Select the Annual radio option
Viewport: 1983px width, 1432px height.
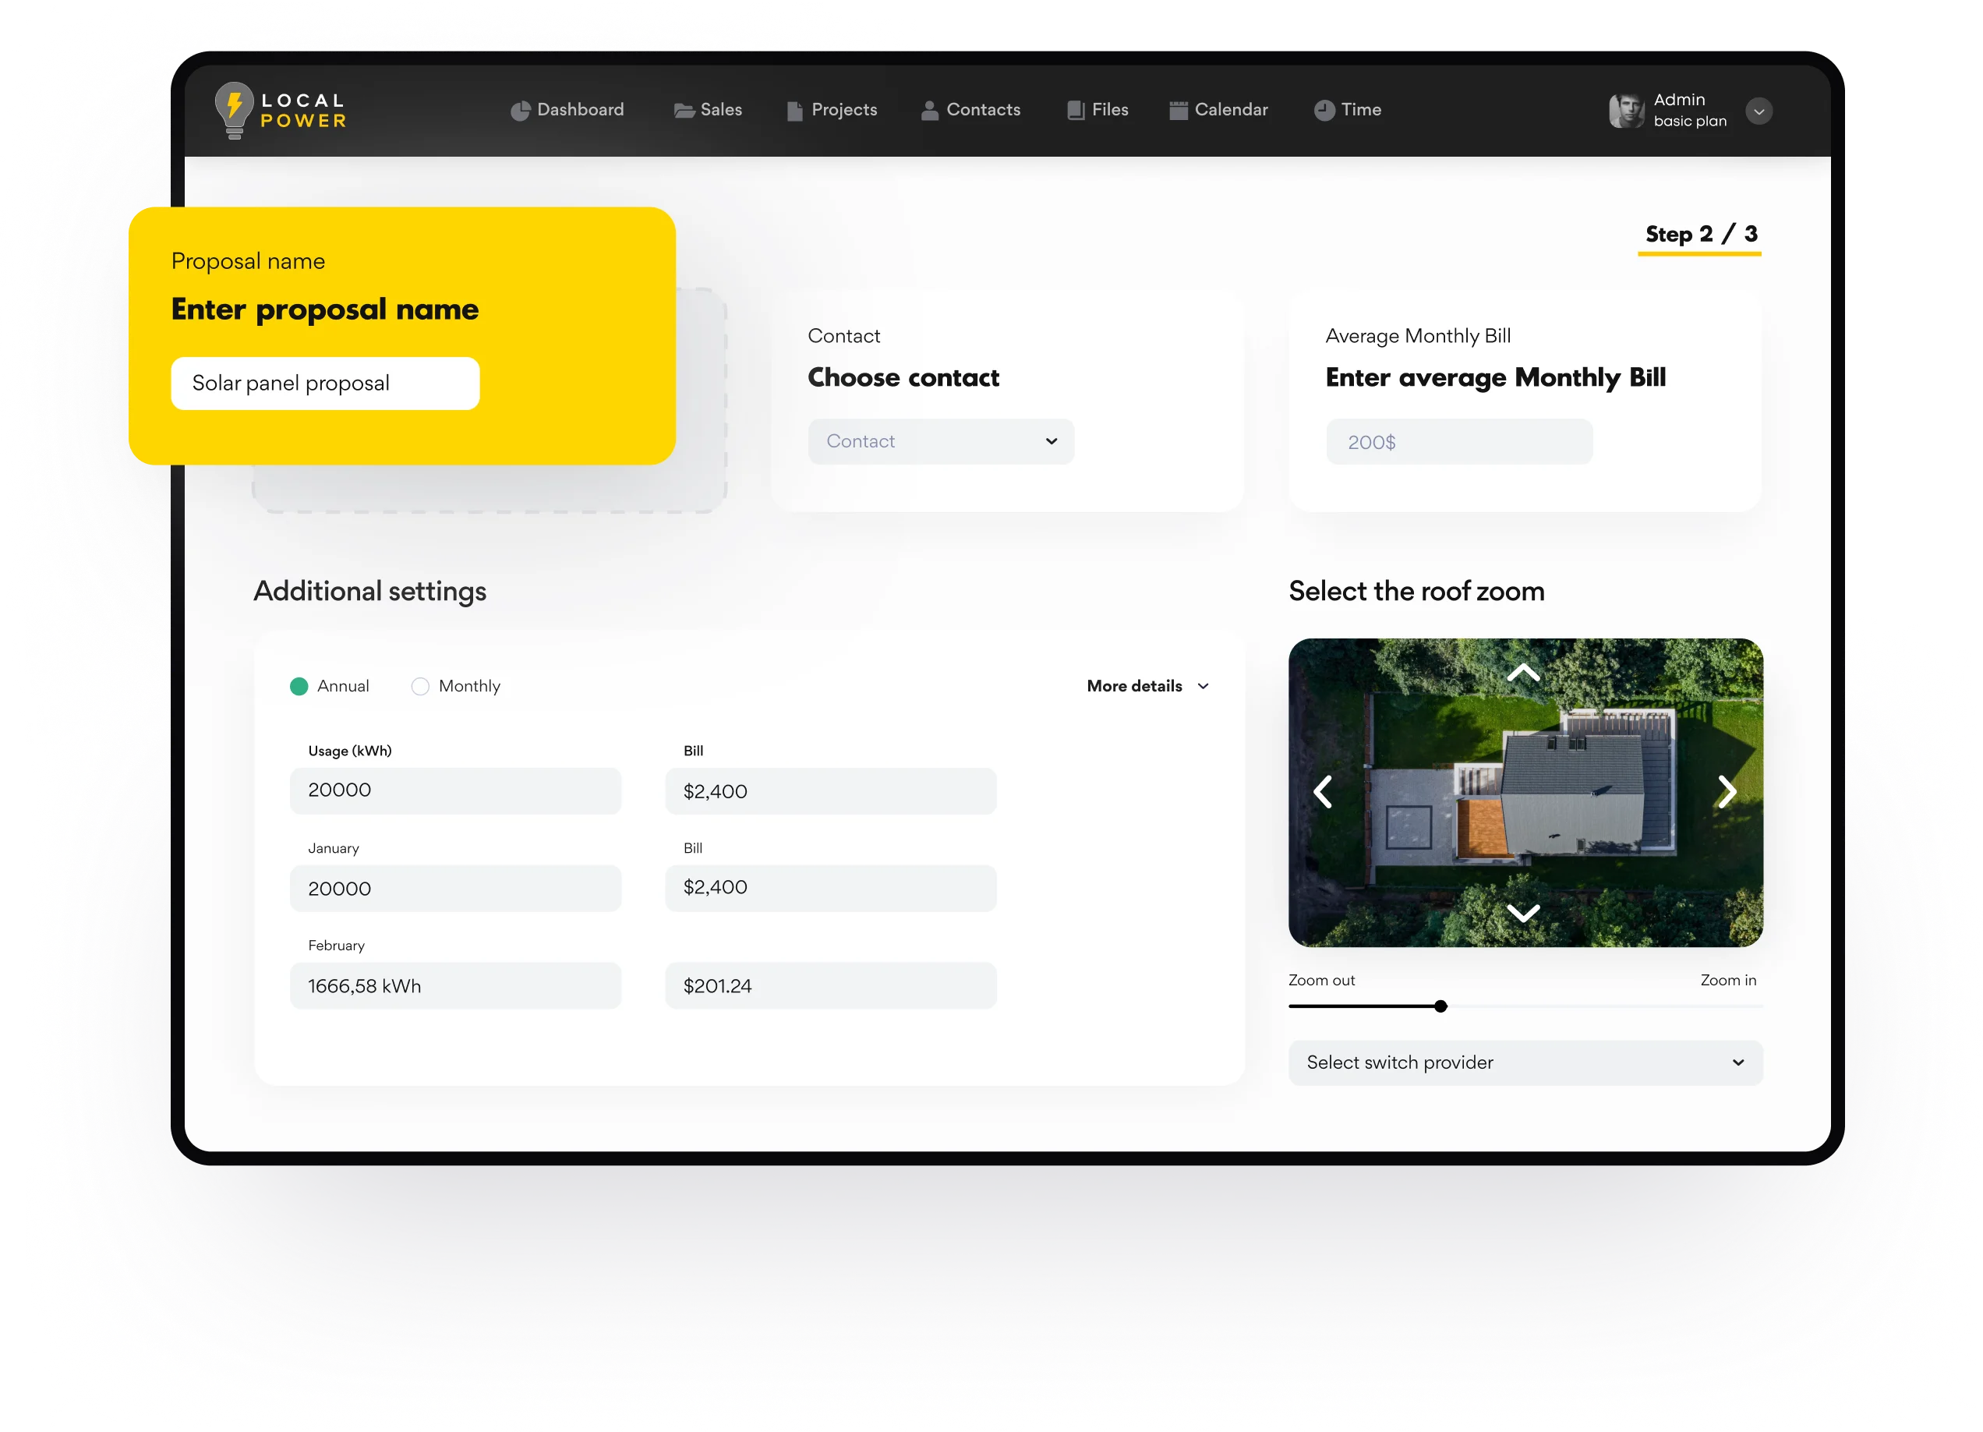coord(299,686)
